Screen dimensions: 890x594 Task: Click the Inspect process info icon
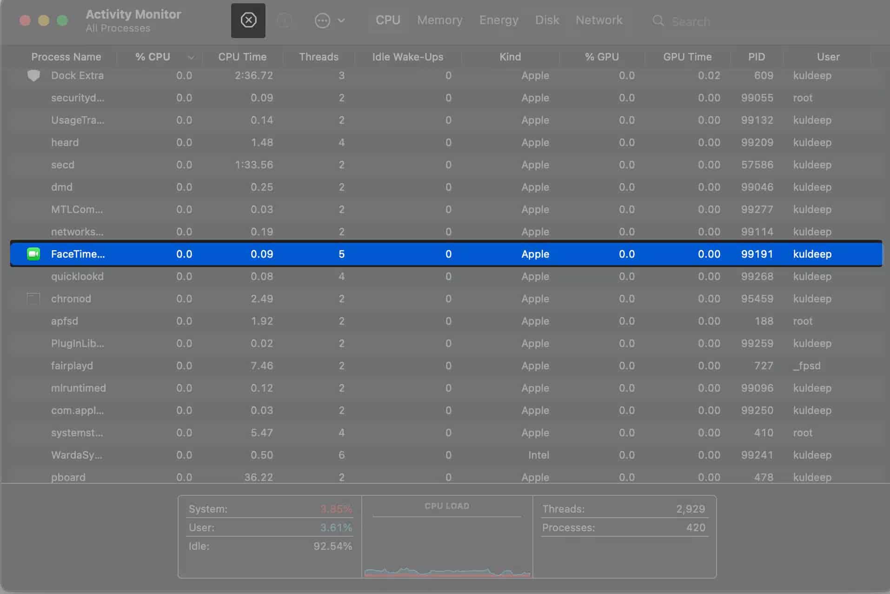click(x=285, y=20)
